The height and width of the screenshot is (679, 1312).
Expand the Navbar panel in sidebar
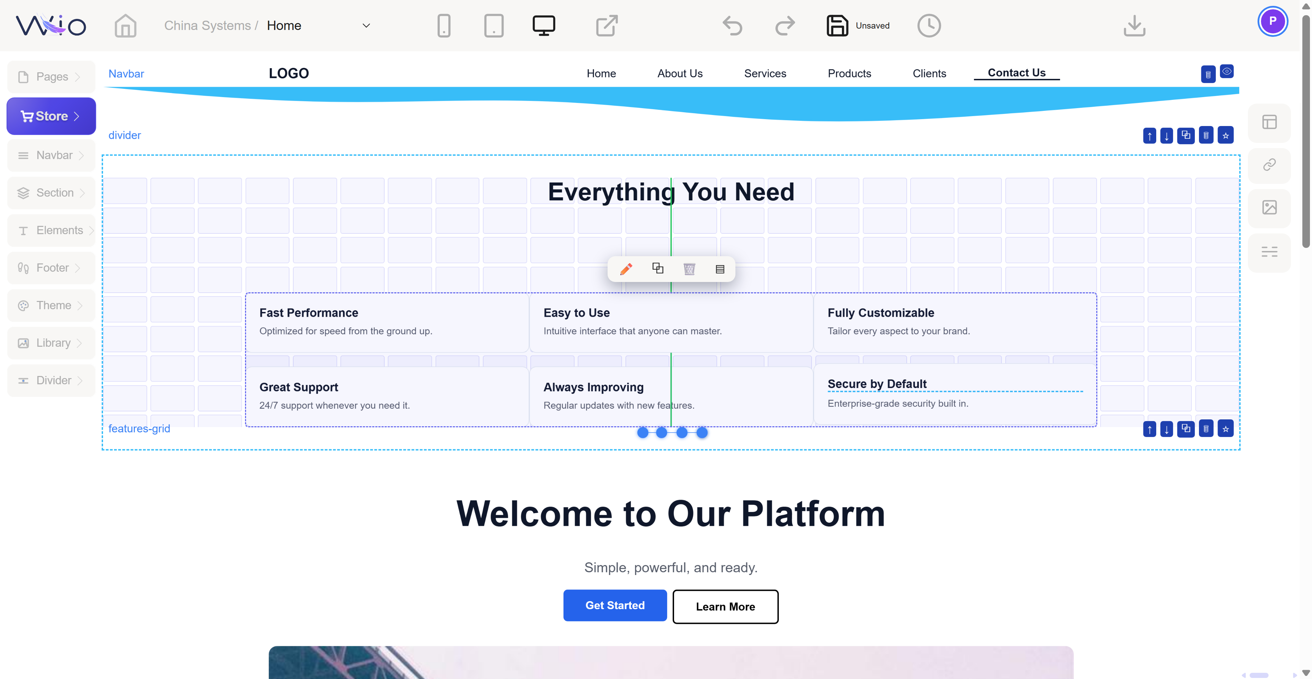point(51,155)
